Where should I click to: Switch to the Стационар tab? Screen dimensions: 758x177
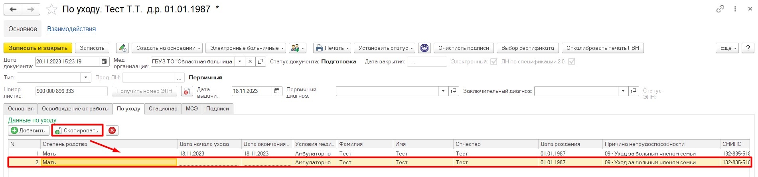coord(163,108)
